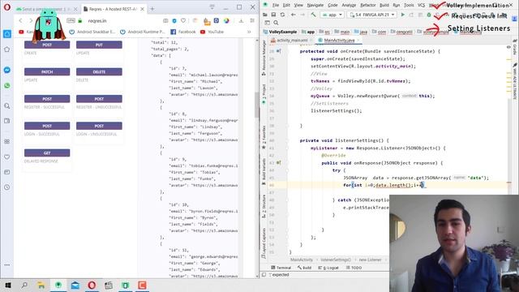Open the YouTube bookmark beside Facebook

coord(212,32)
